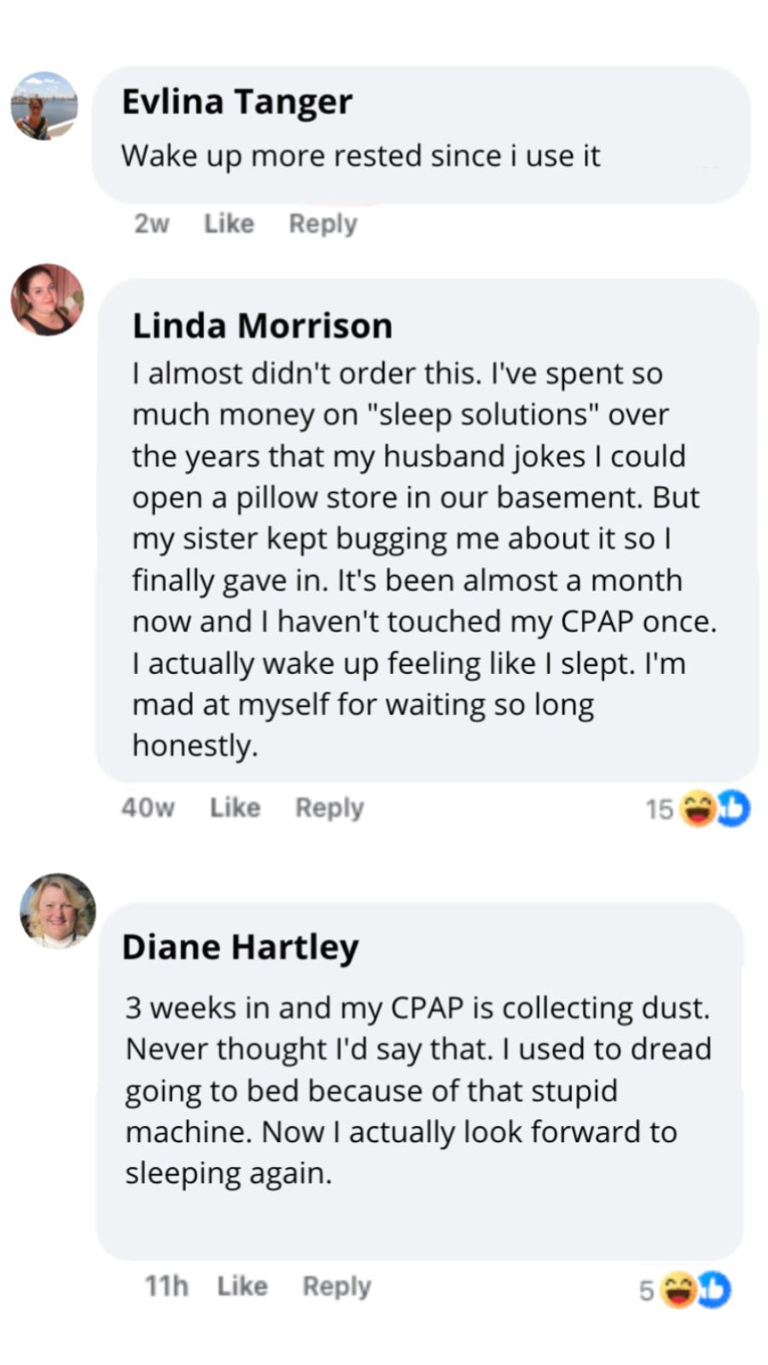The image size is (768, 1365).
Task: Click the laughing reaction emoji on Linda Morrison's comment
Action: pyautogui.click(x=698, y=808)
